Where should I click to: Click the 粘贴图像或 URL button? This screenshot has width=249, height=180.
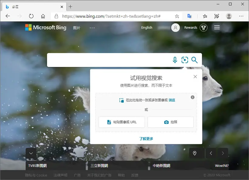point(122,122)
